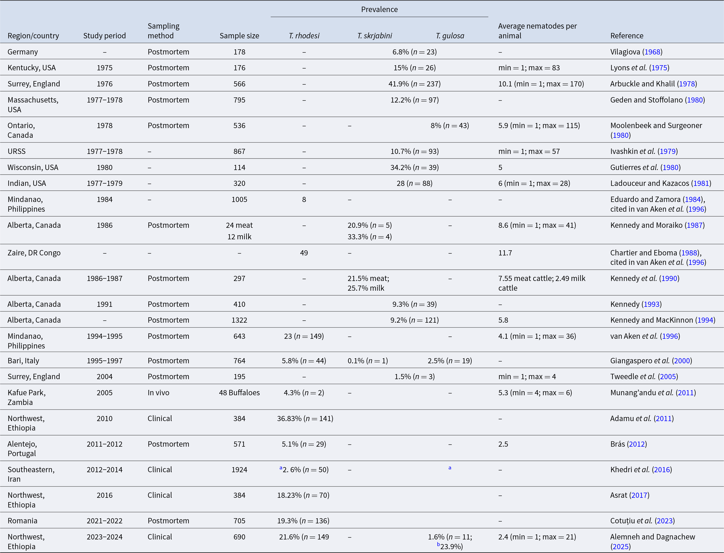
Task: Click the Kennedy et al. 1990 link
Action: [x=669, y=278]
